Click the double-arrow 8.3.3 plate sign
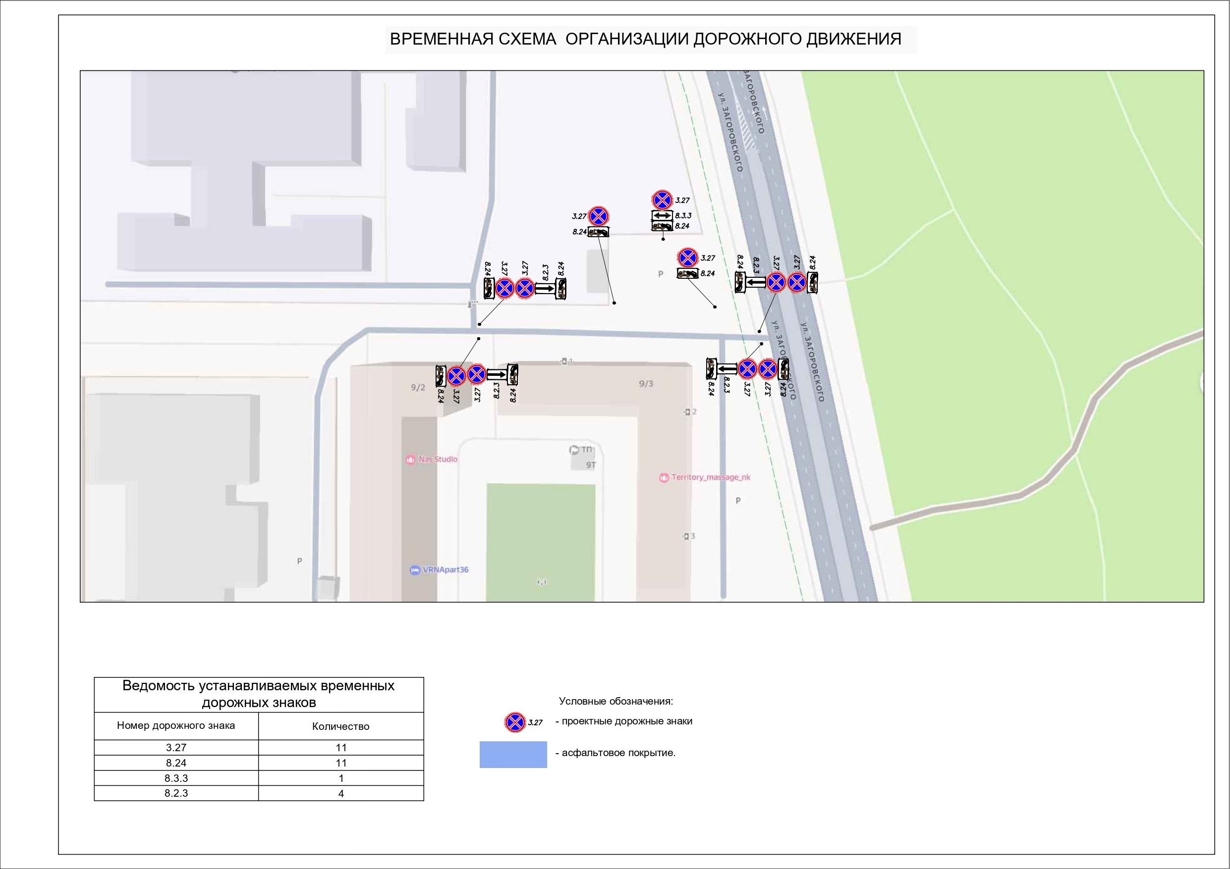1230x869 pixels. click(662, 216)
